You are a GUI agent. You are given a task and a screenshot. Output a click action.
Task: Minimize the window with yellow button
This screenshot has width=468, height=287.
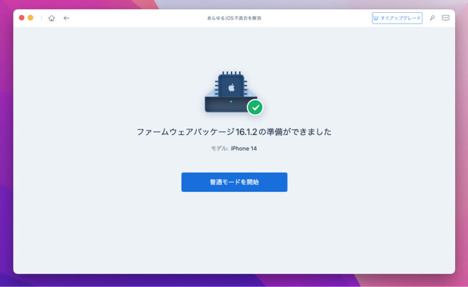[x=30, y=18]
